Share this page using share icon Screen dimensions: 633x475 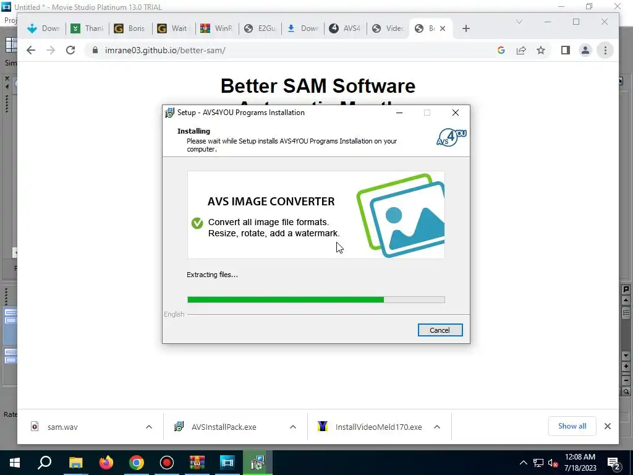[520, 50]
